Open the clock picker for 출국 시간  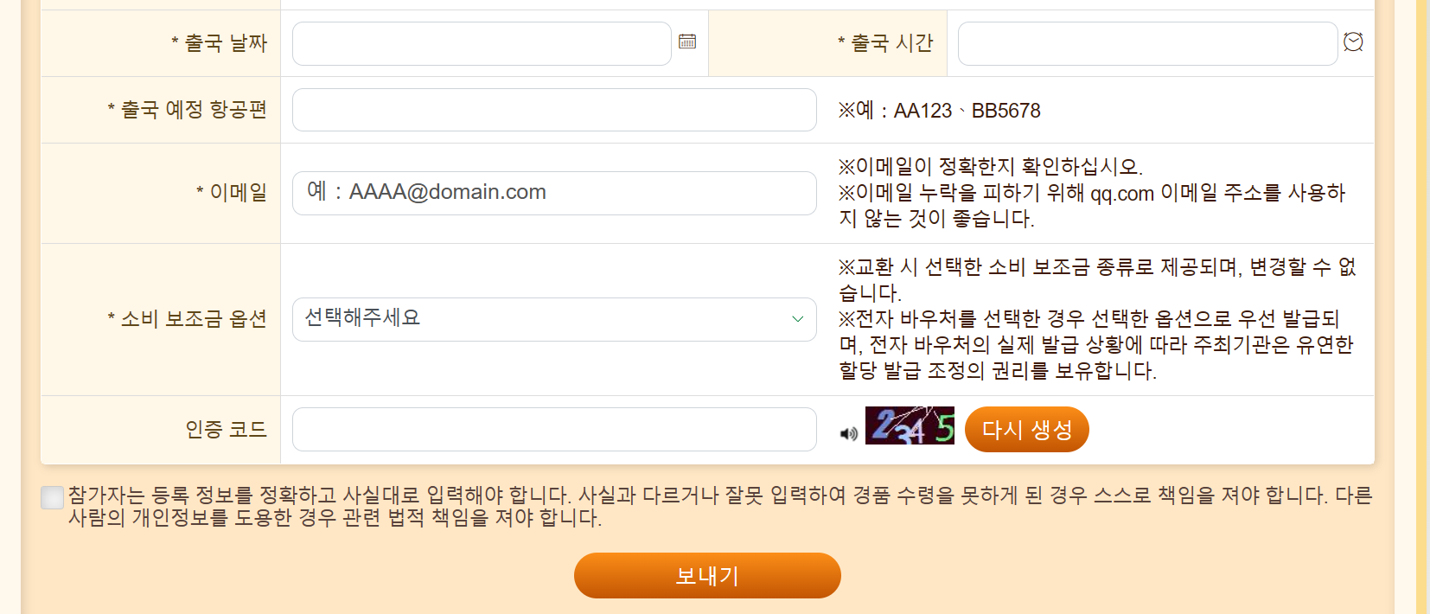pos(1353,42)
